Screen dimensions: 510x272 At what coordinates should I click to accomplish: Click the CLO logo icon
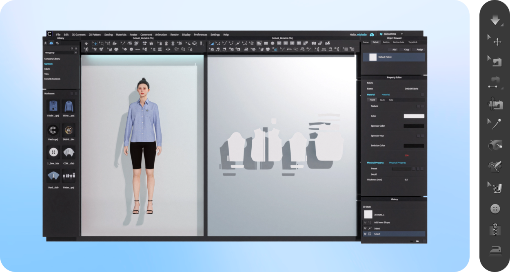click(x=49, y=34)
